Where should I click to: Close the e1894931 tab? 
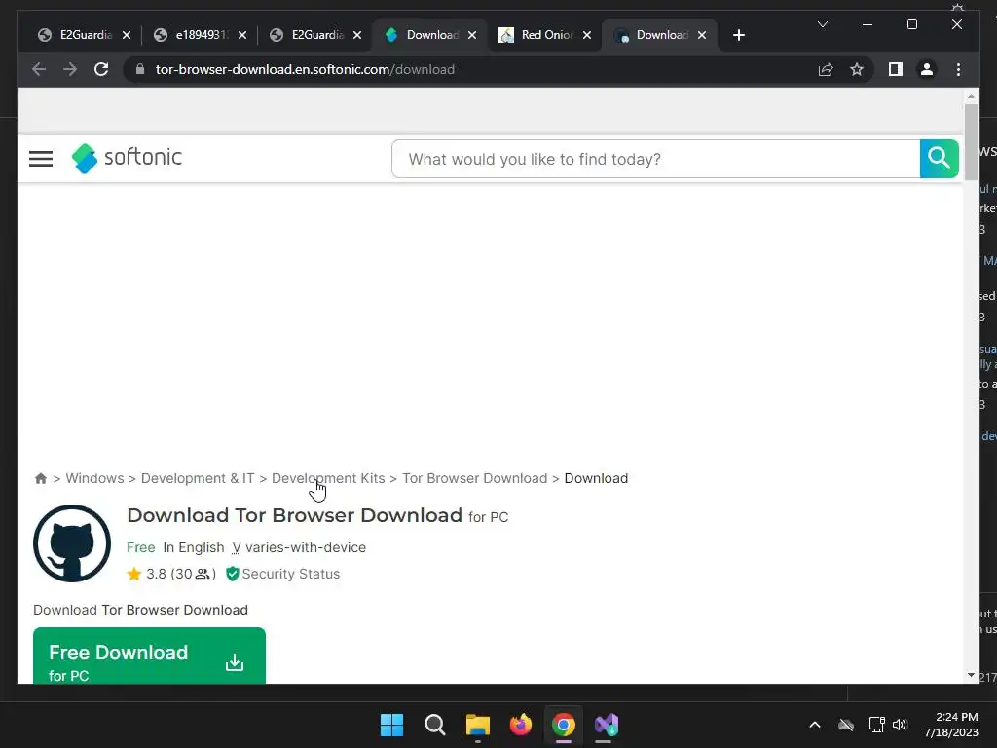tap(242, 35)
